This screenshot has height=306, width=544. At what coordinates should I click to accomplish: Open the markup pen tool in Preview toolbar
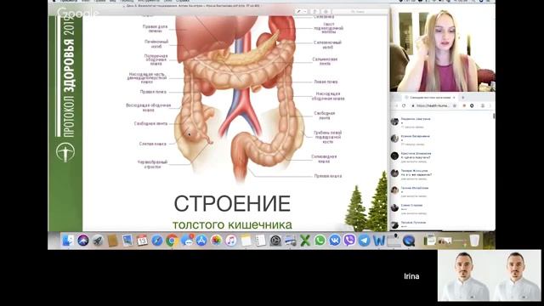[299, 12]
